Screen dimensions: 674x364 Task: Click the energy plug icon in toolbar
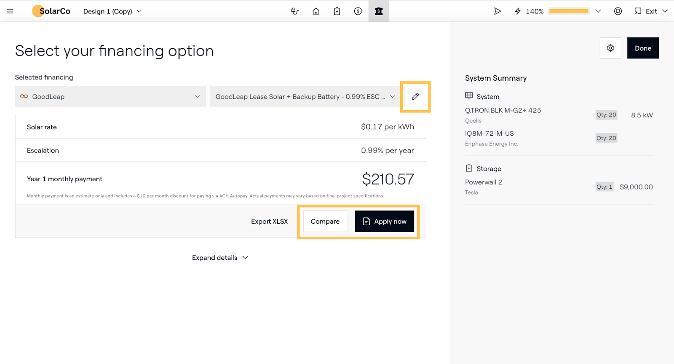click(295, 11)
